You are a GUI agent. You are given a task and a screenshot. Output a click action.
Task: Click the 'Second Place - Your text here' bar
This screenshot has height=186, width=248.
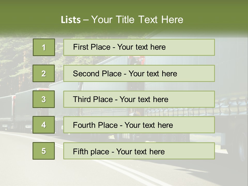pos(139,73)
